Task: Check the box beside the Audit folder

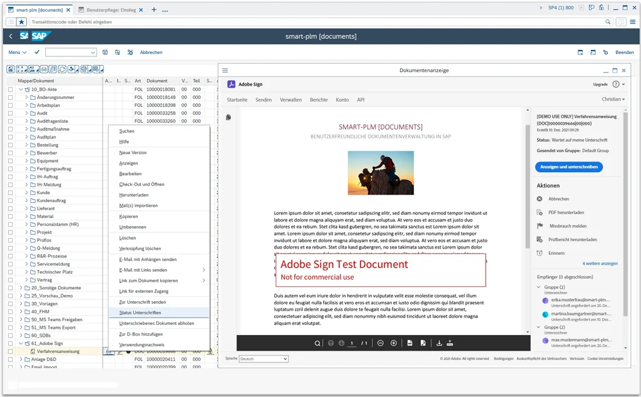Action: pos(10,113)
